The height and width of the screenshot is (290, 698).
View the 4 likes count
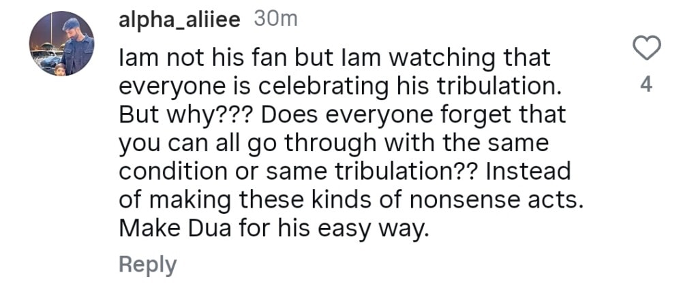647,85
